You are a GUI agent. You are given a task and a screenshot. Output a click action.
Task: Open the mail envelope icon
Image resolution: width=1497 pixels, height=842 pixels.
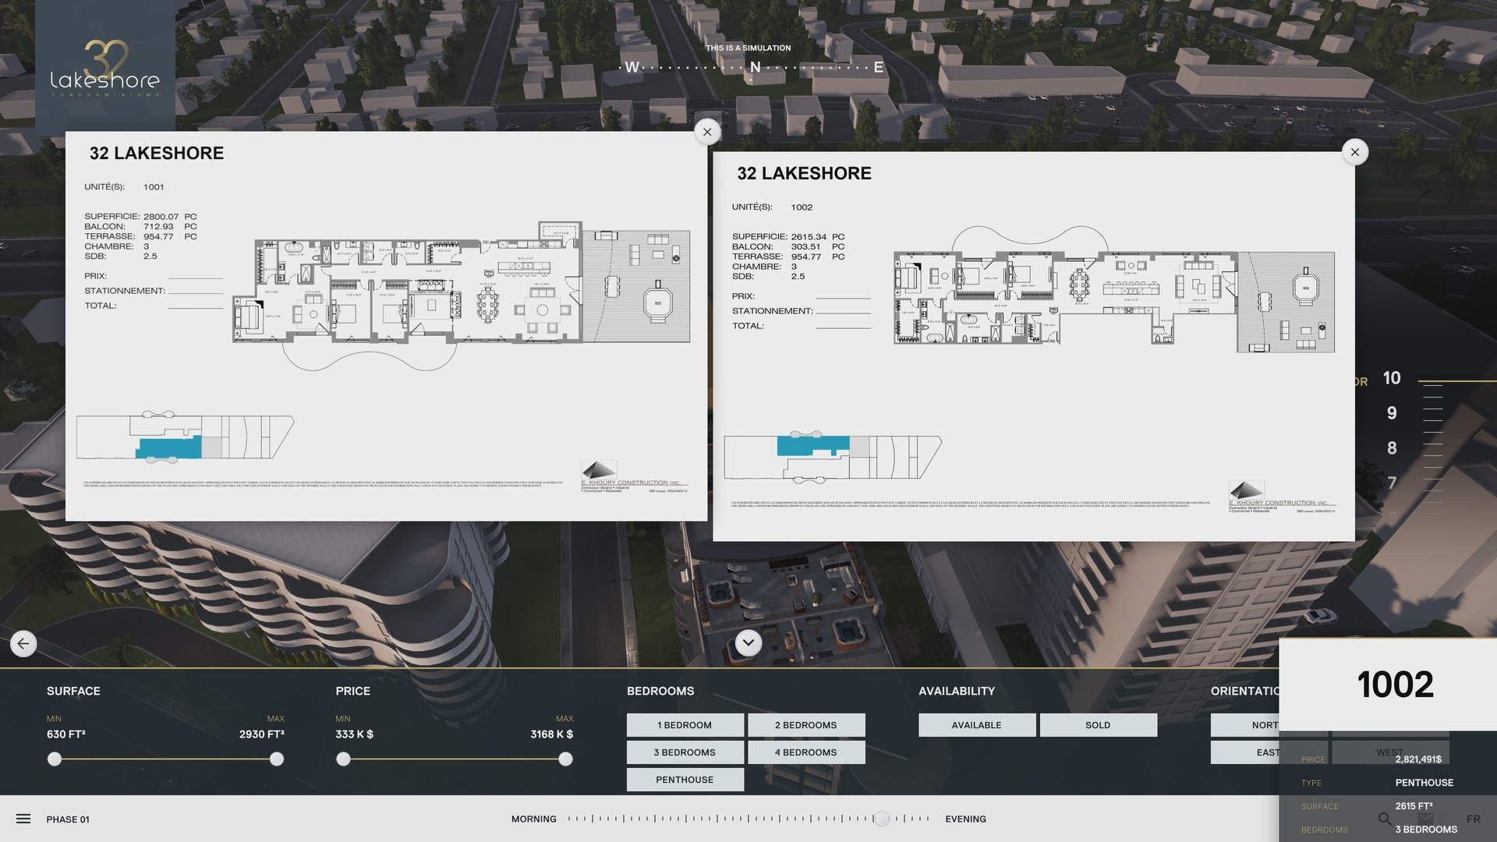(1426, 818)
